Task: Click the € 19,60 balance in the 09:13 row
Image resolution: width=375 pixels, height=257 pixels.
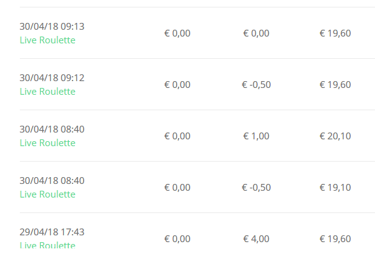Action: click(x=335, y=33)
